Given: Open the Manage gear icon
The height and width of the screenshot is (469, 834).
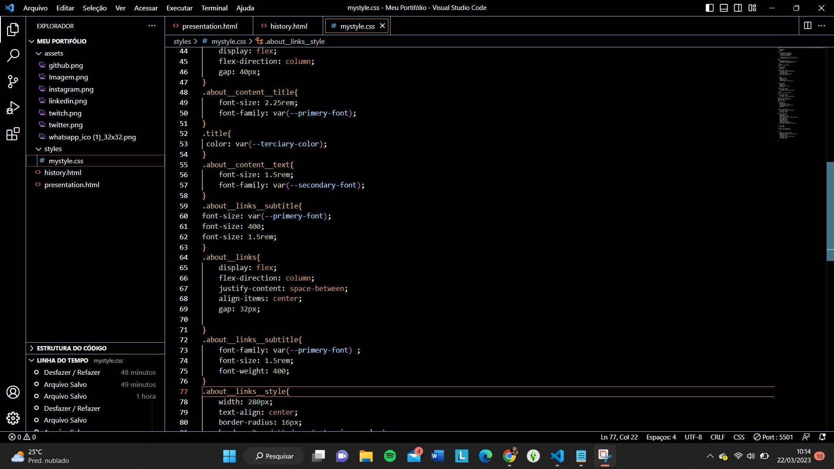Looking at the screenshot, I should [x=13, y=418].
